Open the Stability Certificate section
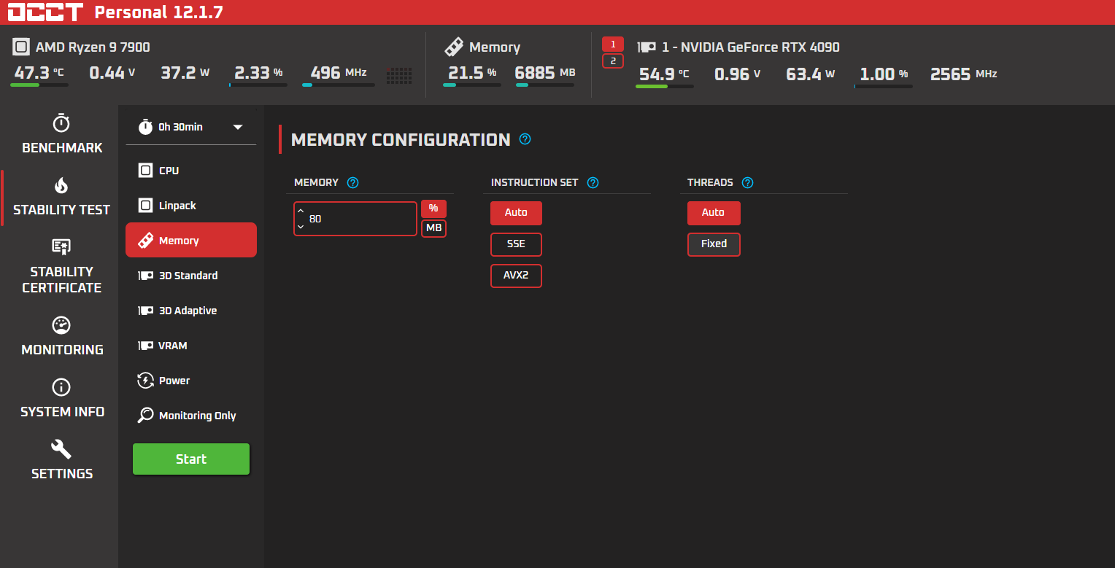The width and height of the screenshot is (1115, 568). pos(62,266)
